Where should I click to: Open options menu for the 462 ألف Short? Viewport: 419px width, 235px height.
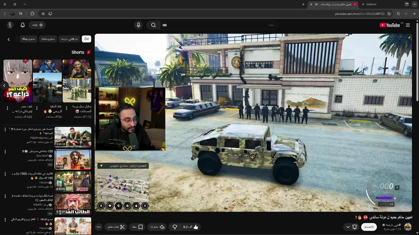click(x=7, y=108)
